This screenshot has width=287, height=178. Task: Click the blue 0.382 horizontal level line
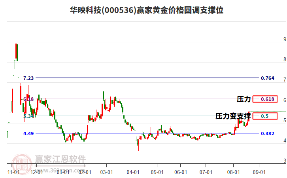pos(147,133)
